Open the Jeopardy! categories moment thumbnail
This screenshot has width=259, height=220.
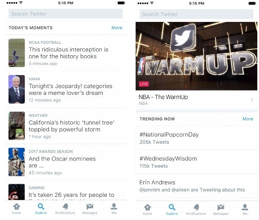pyautogui.click(x=16, y=89)
